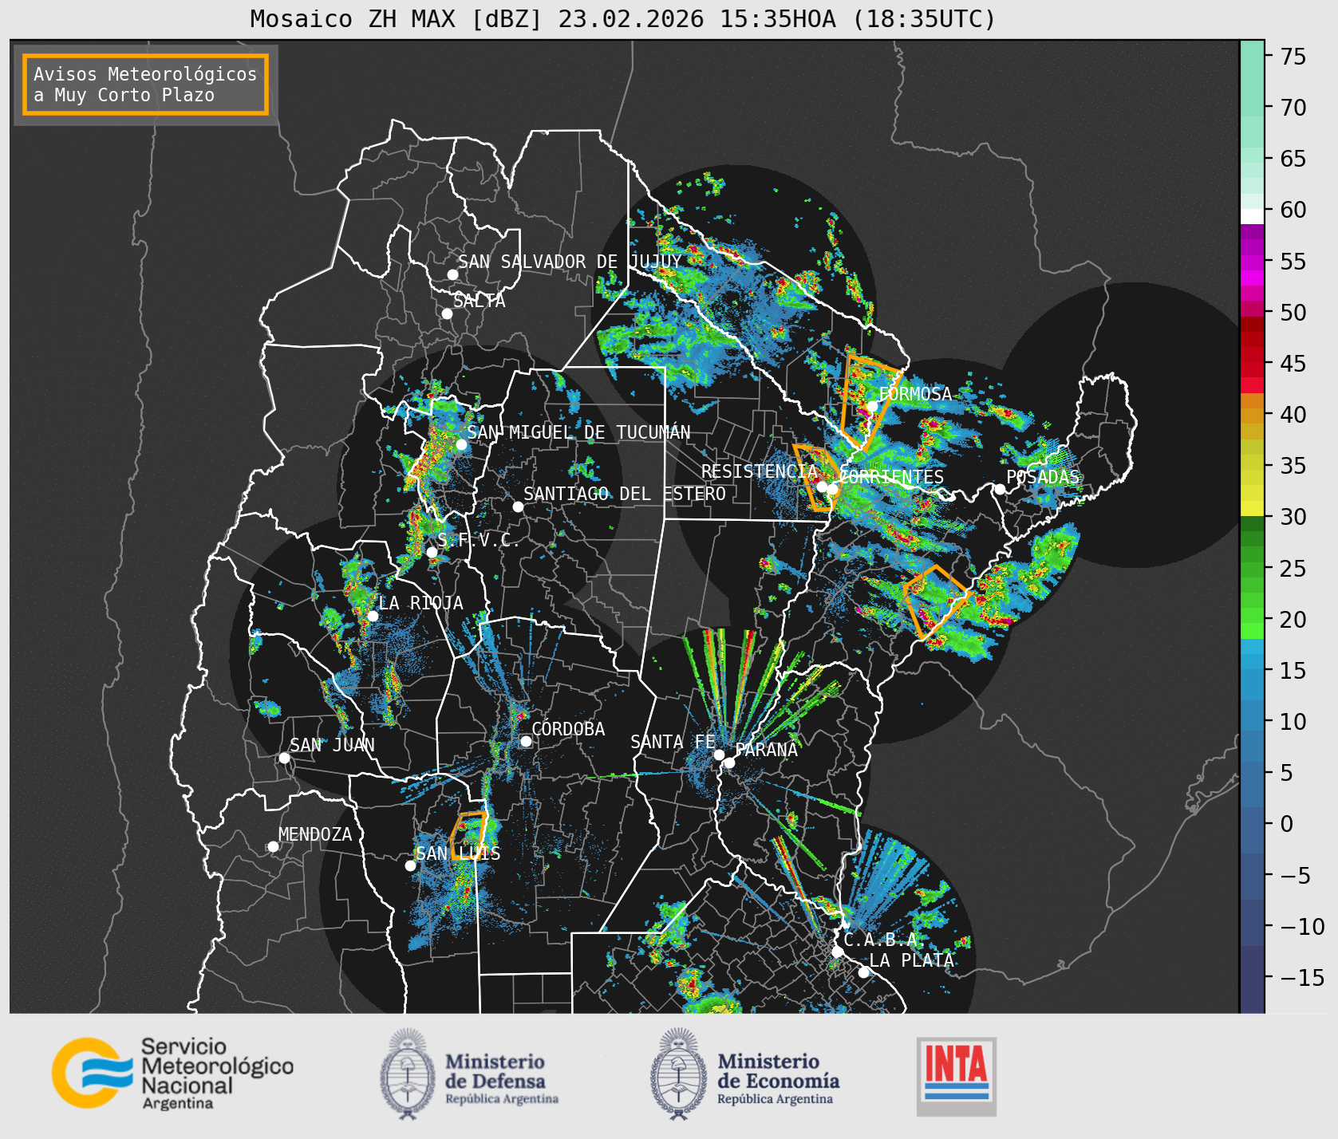
Task: Click the white 60 dBZ color swatch
Action: tap(1252, 216)
